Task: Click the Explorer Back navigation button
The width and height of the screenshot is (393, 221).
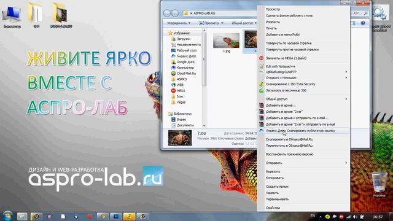Action: coord(167,13)
